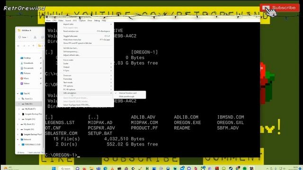Select the checked Internal Voodoo card option
This screenshot has width=303, height=170.
pyautogui.click(x=130, y=93)
